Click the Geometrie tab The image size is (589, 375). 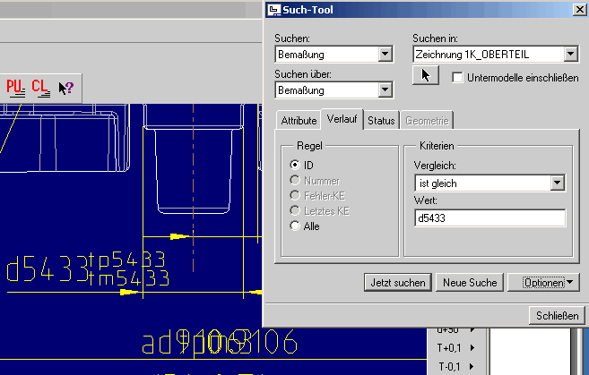(427, 121)
